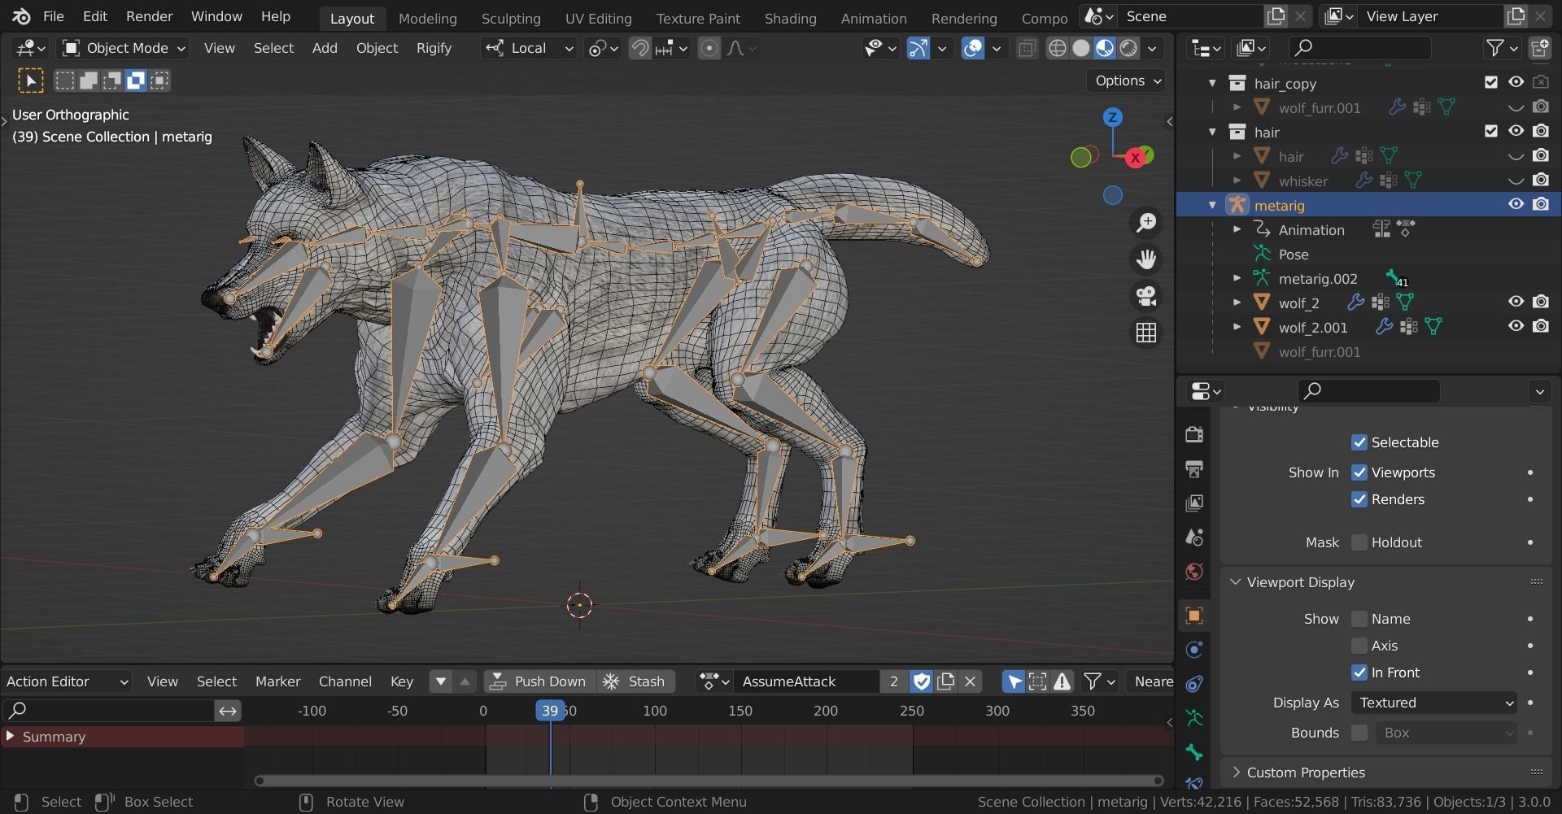Click the Stash button

(x=635, y=681)
